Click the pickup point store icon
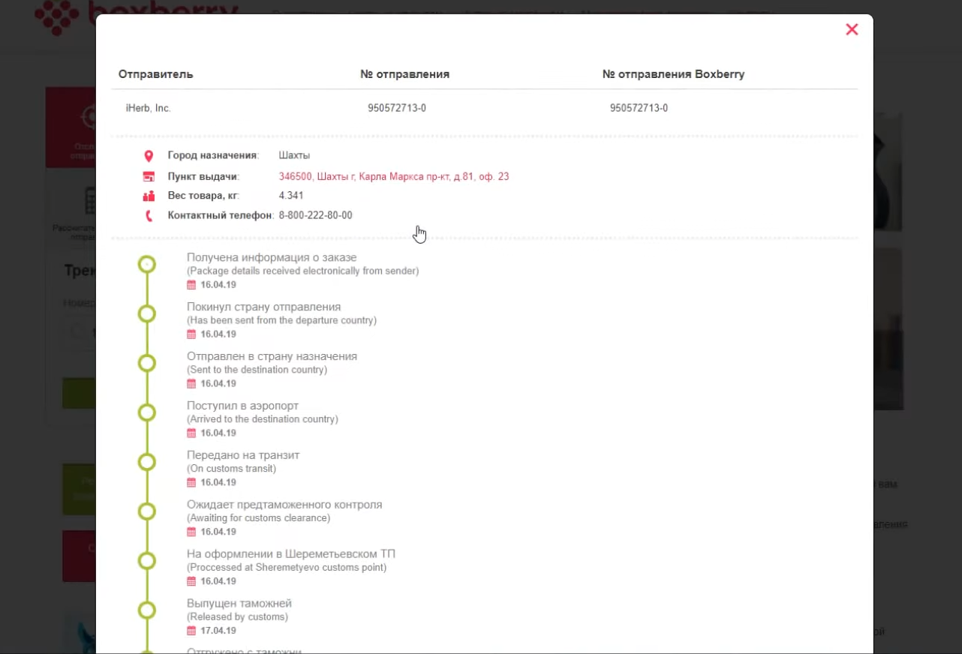Screen dimensions: 962x654 coord(149,177)
